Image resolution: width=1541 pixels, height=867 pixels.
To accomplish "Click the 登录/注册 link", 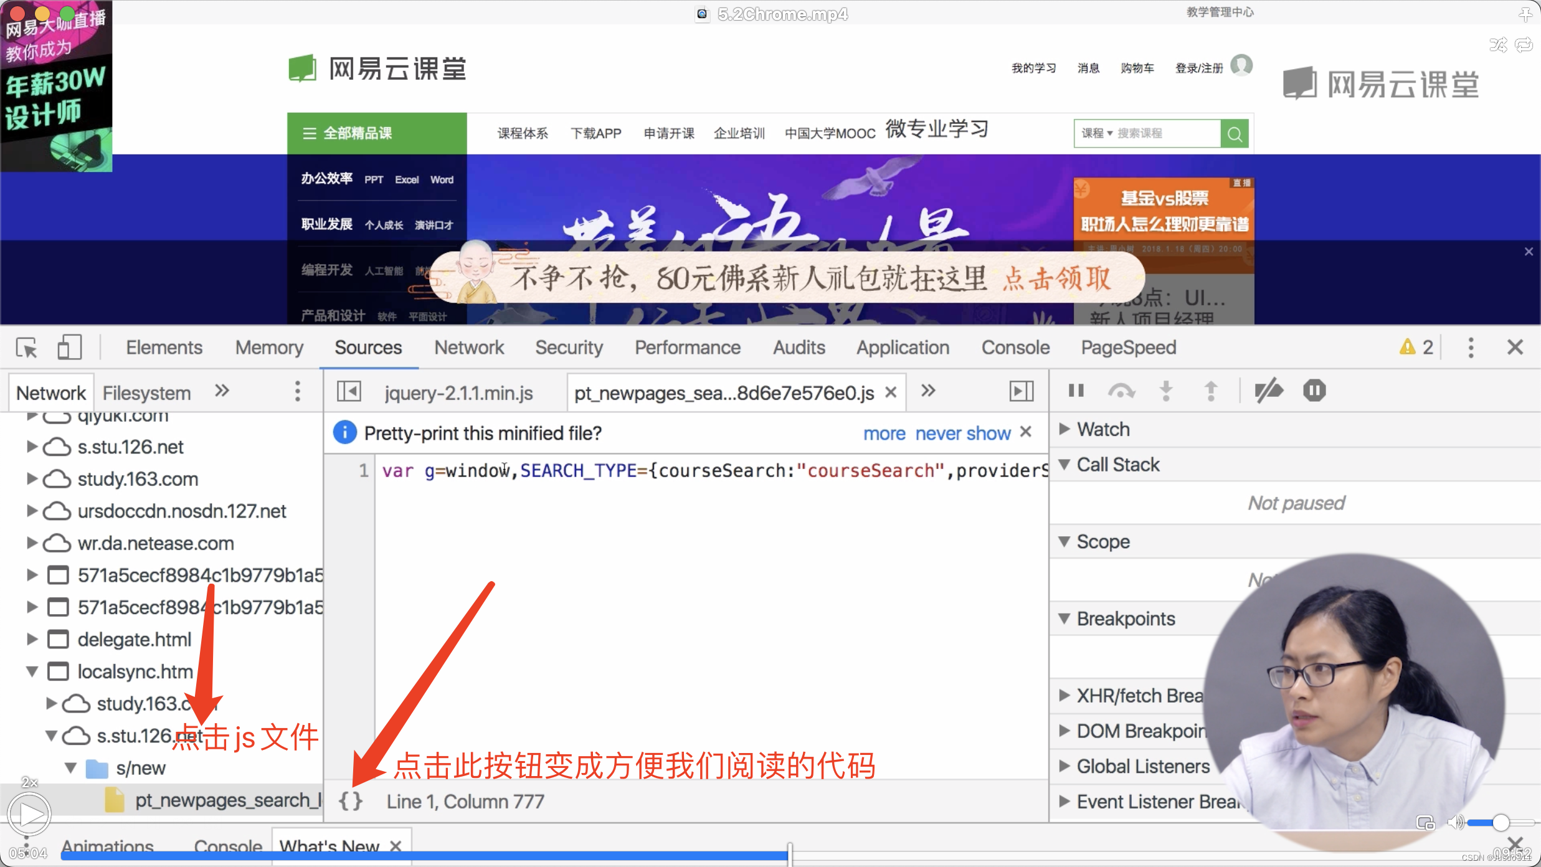I will (x=1198, y=68).
